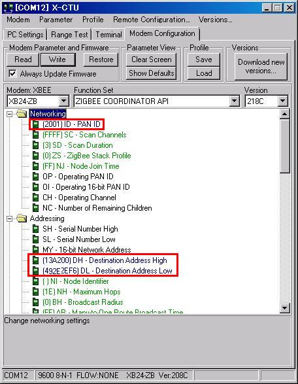Collapse the Addressing folder
298x384 pixels.
tap(9, 218)
